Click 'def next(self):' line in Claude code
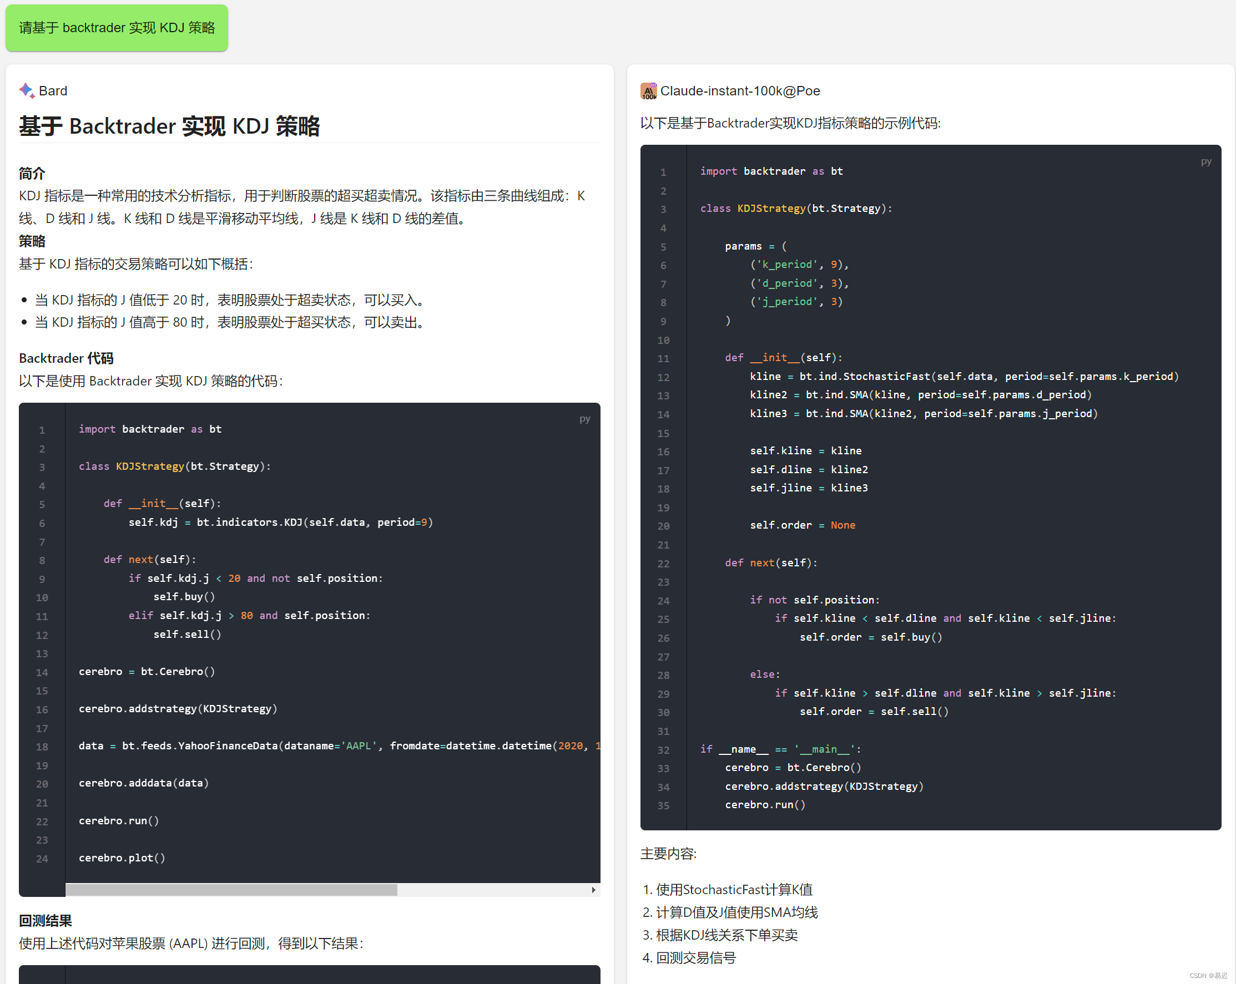Viewport: 1236px width, 984px height. [x=771, y=563]
